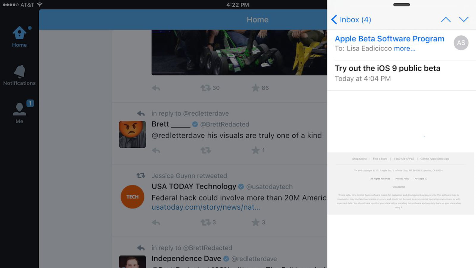The image size is (476, 268).
Task: Show next message with down arrow in Mail
Action: point(464,20)
